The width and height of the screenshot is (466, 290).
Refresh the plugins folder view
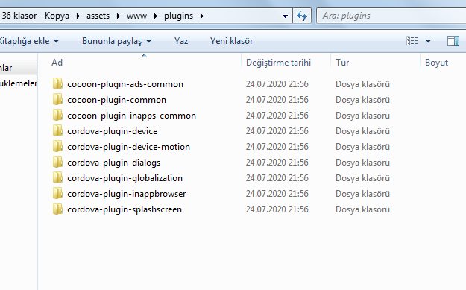[x=302, y=16]
